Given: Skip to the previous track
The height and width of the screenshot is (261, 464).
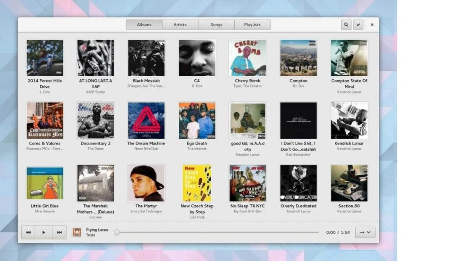Looking at the screenshot, I should pyautogui.click(x=28, y=232).
